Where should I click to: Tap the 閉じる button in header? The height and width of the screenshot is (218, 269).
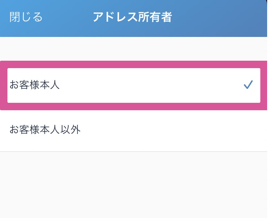(x=26, y=17)
